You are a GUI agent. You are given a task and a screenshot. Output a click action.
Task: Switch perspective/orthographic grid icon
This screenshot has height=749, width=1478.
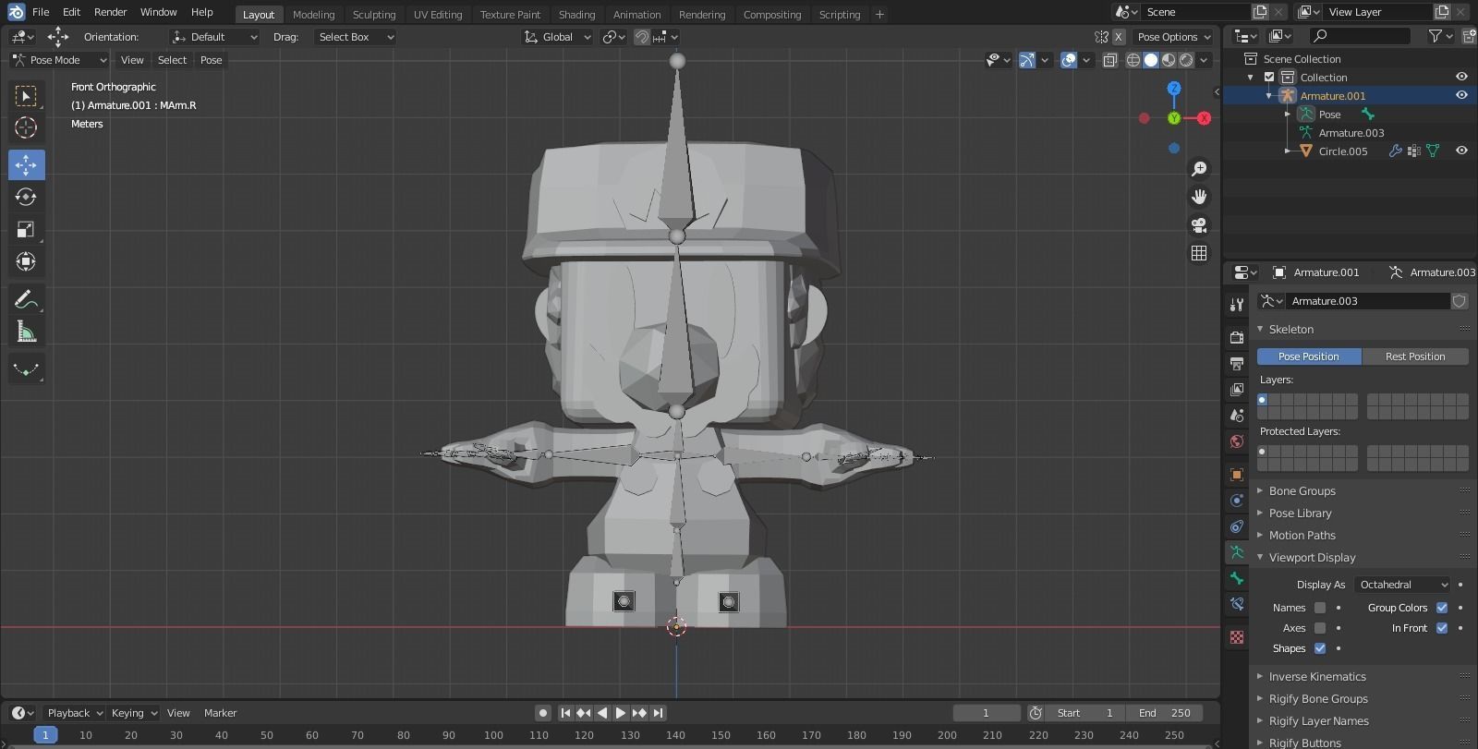pos(1199,253)
